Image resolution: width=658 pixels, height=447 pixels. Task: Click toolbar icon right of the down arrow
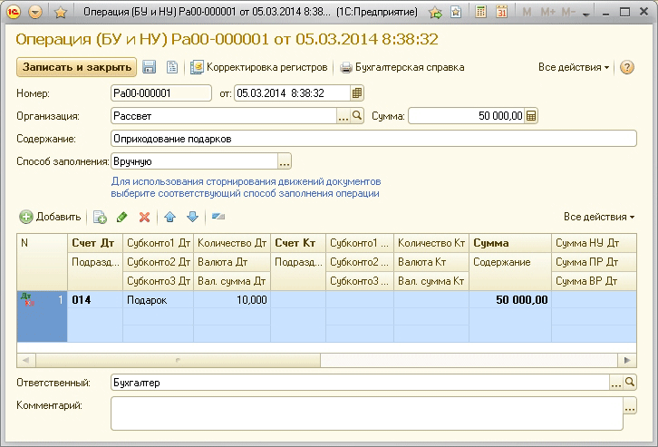218,217
